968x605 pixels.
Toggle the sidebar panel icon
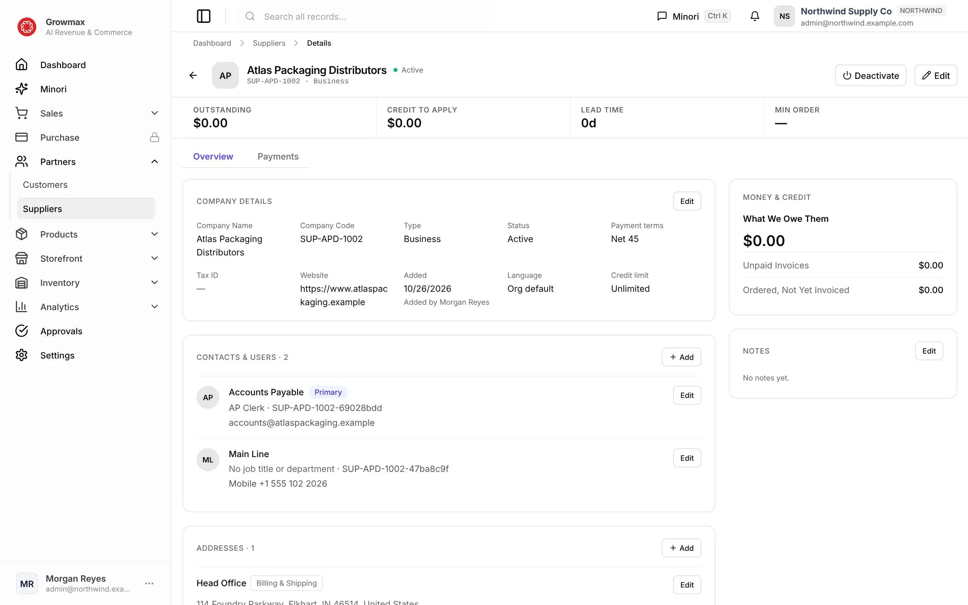(203, 16)
